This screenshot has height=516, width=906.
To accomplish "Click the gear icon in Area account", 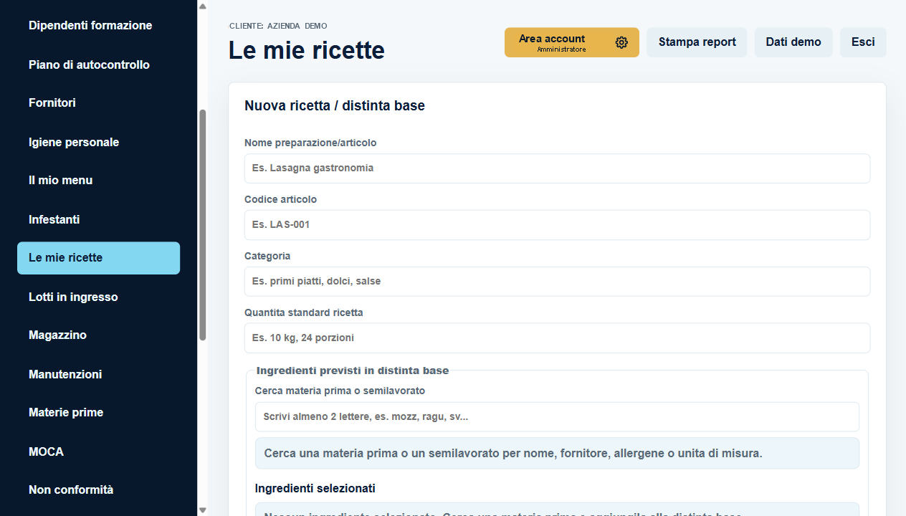I will tap(621, 42).
